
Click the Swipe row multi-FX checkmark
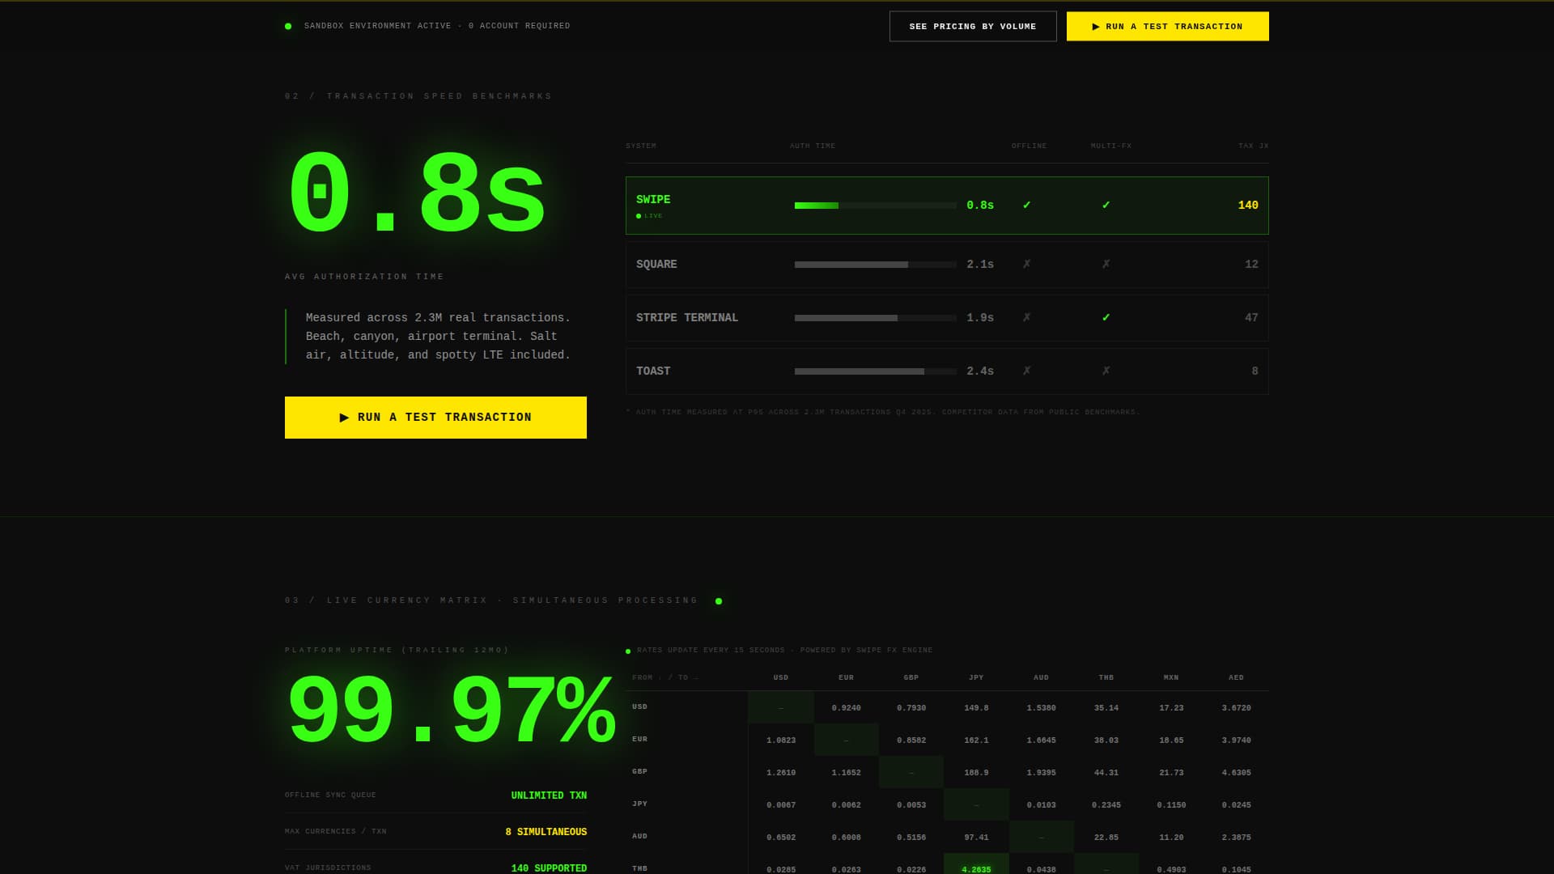coord(1106,206)
